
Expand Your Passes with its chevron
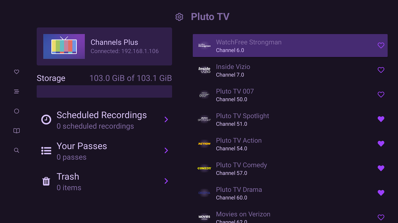(166, 150)
